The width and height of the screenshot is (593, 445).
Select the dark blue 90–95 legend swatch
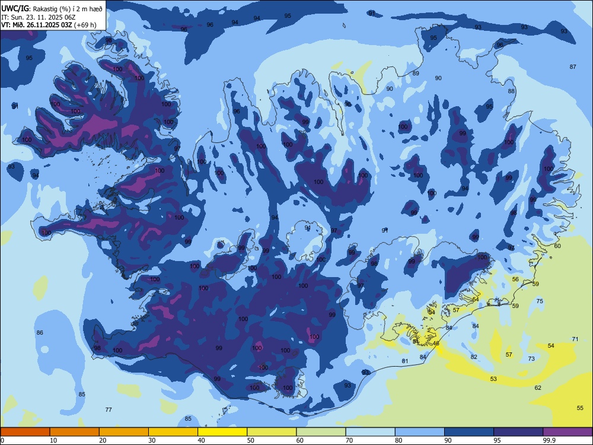tap(469, 432)
